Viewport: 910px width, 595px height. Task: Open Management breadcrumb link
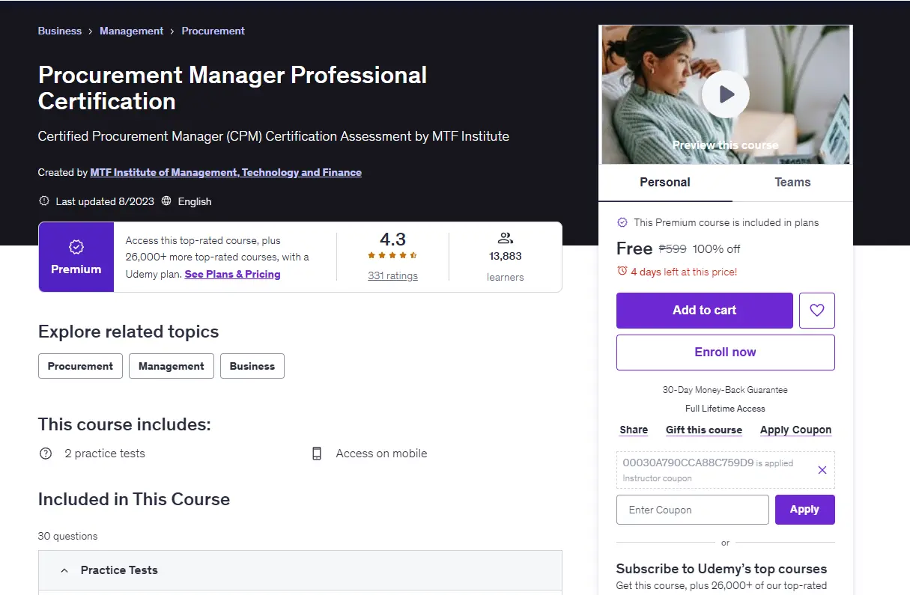point(131,31)
